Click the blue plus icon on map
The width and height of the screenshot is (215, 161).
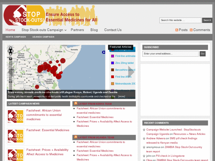[x=104, y=52]
